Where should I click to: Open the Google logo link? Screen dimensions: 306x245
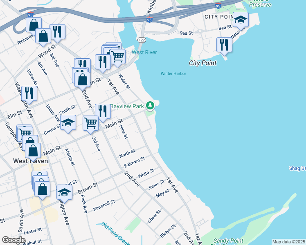[x=13, y=240]
